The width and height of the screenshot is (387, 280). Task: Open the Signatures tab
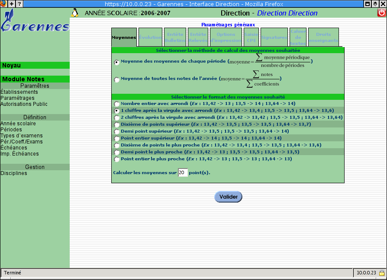click(274, 38)
